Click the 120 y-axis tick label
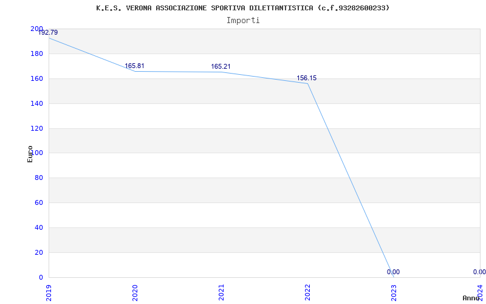The height and width of the screenshot is (304, 486). [x=36, y=128]
